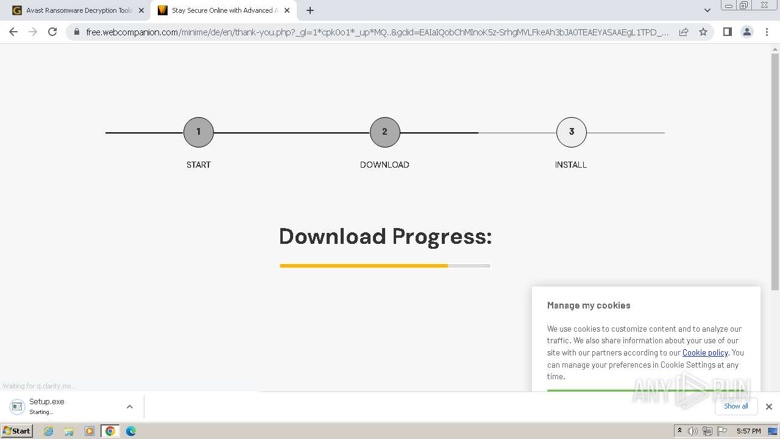Click the forward navigation arrow

tap(33, 32)
